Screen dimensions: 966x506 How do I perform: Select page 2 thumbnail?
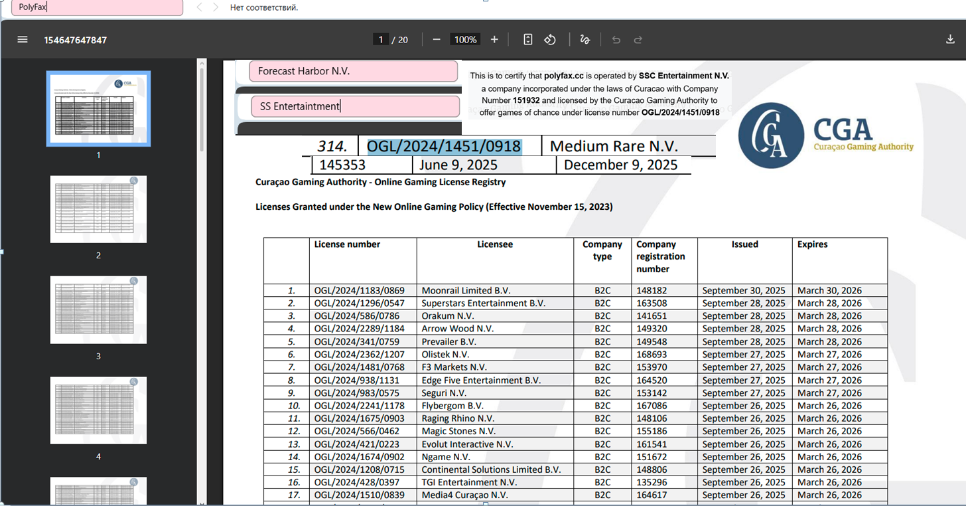(x=98, y=209)
